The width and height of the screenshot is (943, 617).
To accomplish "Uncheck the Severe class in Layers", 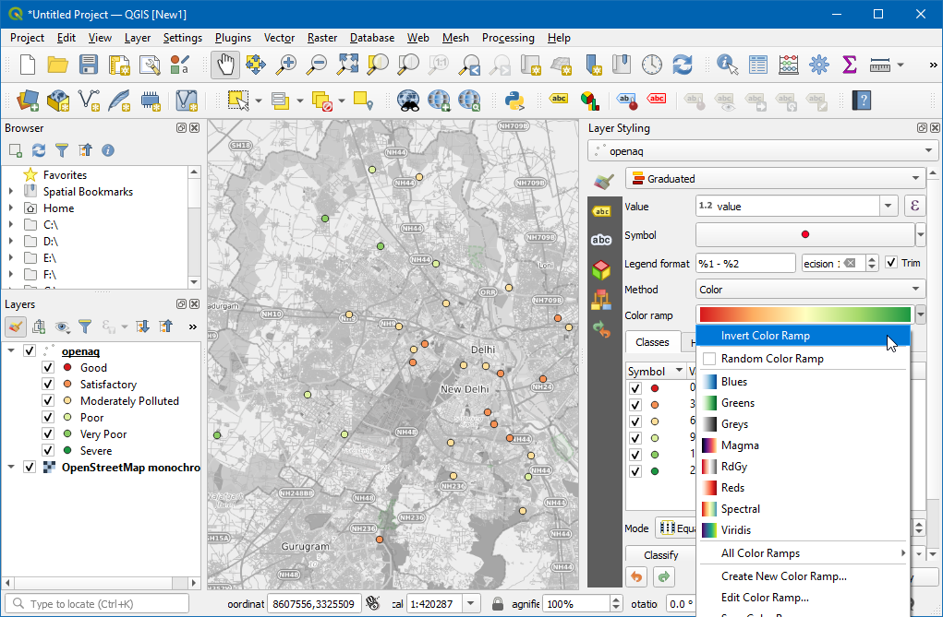I will [48, 451].
